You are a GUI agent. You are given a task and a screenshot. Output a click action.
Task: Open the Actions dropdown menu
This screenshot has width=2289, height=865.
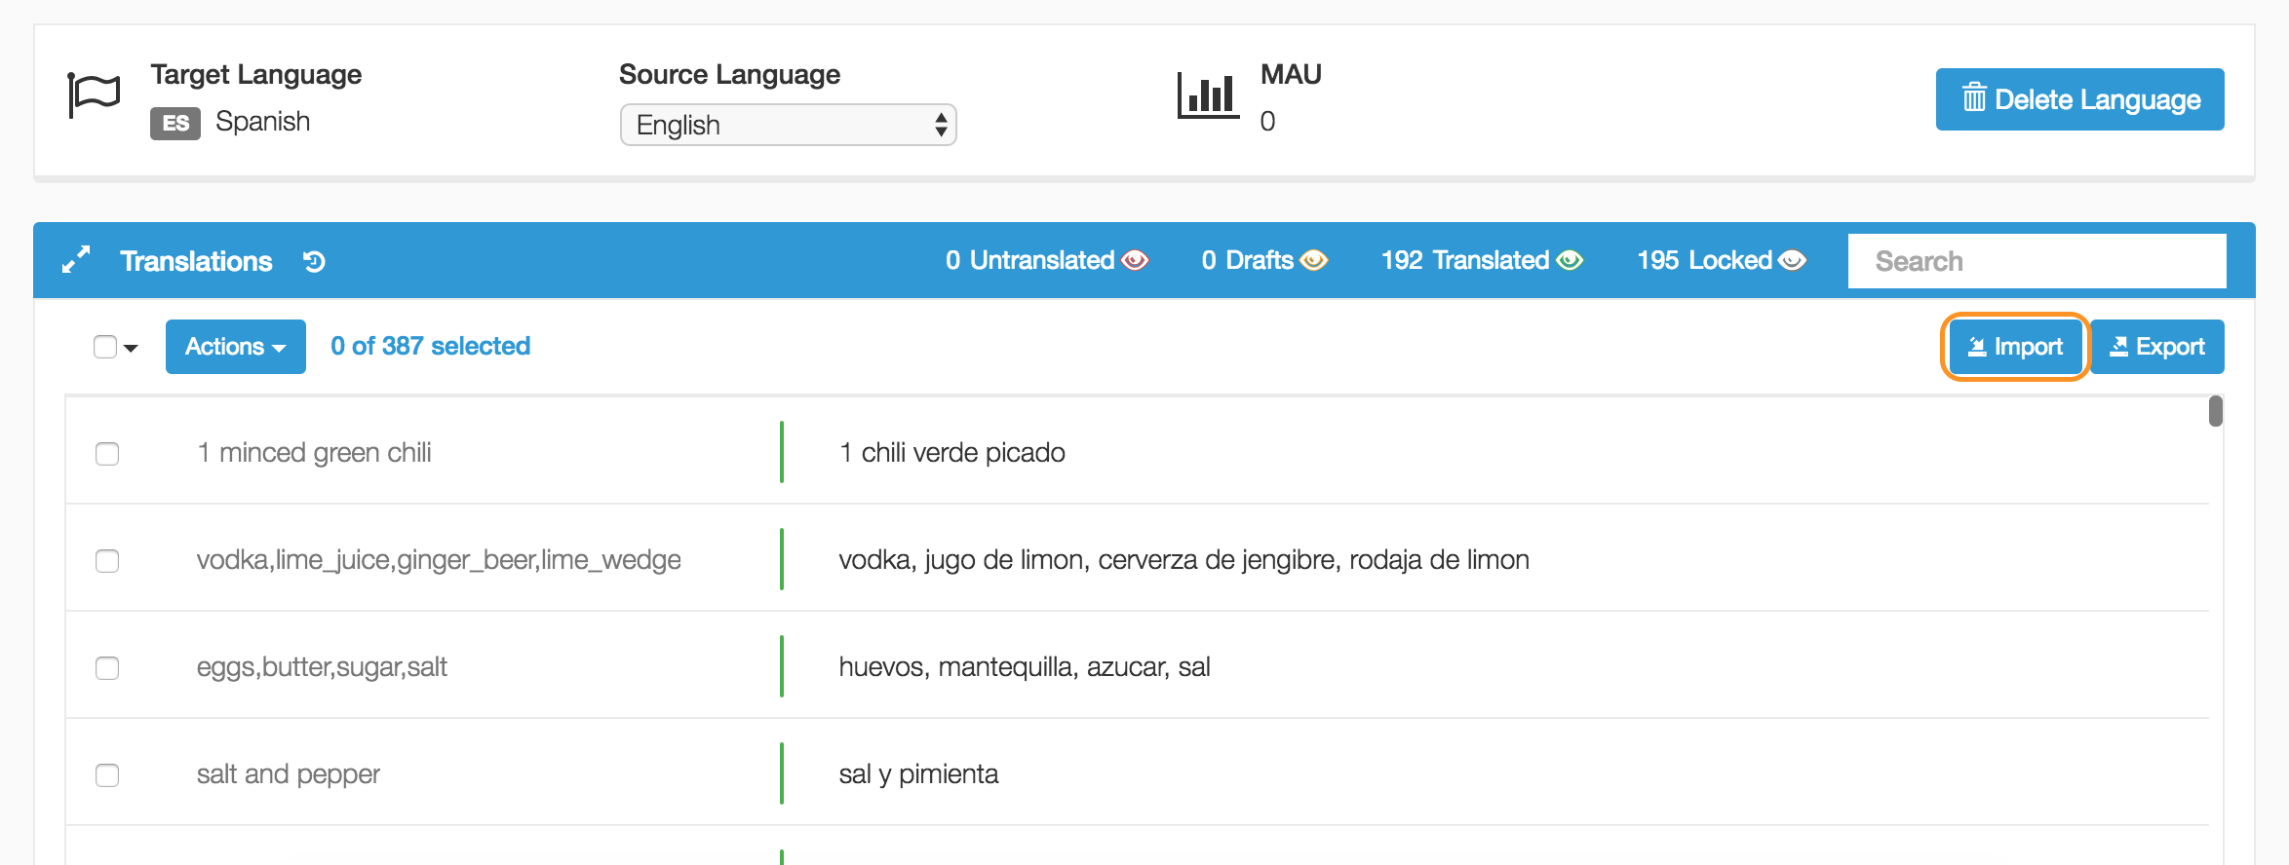[236, 347]
